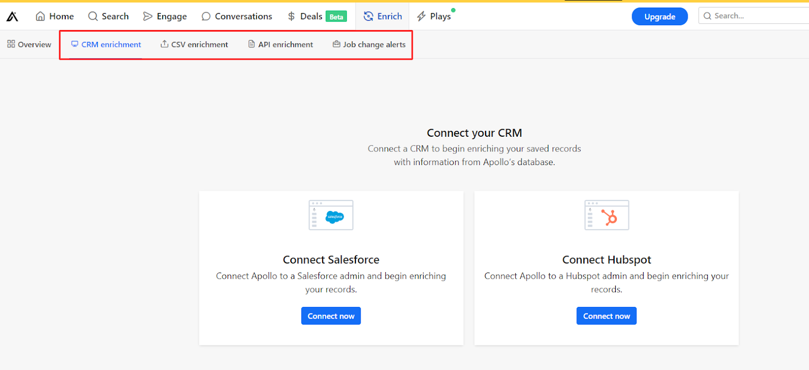Image resolution: width=809 pixels, height=370 pixels.
Task: Click the Connect your CRM heading
Action: [474, 133]
